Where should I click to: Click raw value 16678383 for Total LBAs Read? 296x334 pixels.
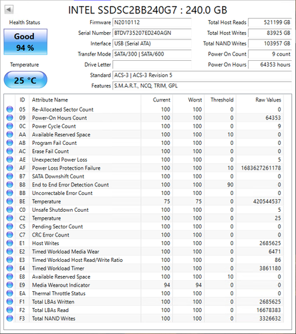point(269,310)
